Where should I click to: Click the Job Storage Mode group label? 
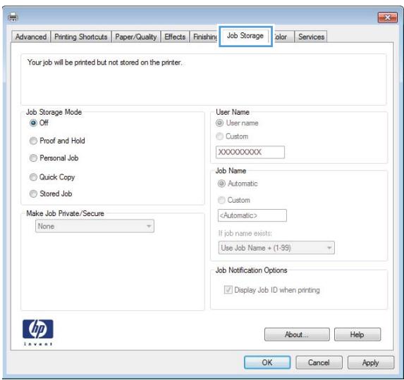[x=54, y=112]
